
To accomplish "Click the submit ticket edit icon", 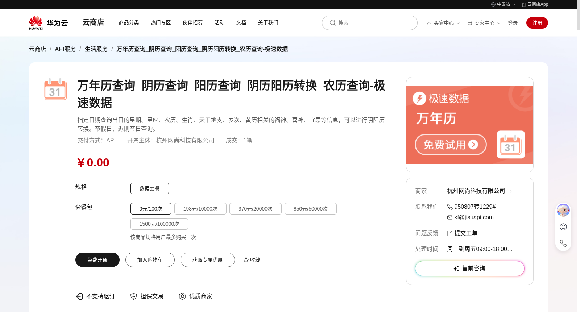I will pos(450,233).
